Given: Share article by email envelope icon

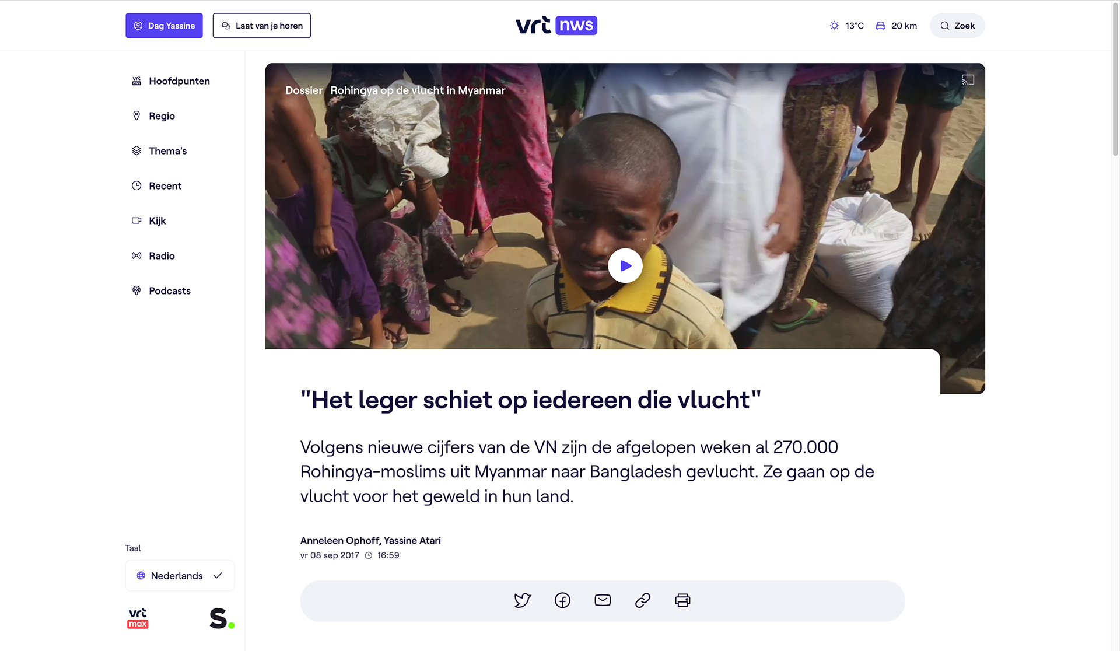Looking at the screenshot, I should pyautogui.click(x=603, y=600).
